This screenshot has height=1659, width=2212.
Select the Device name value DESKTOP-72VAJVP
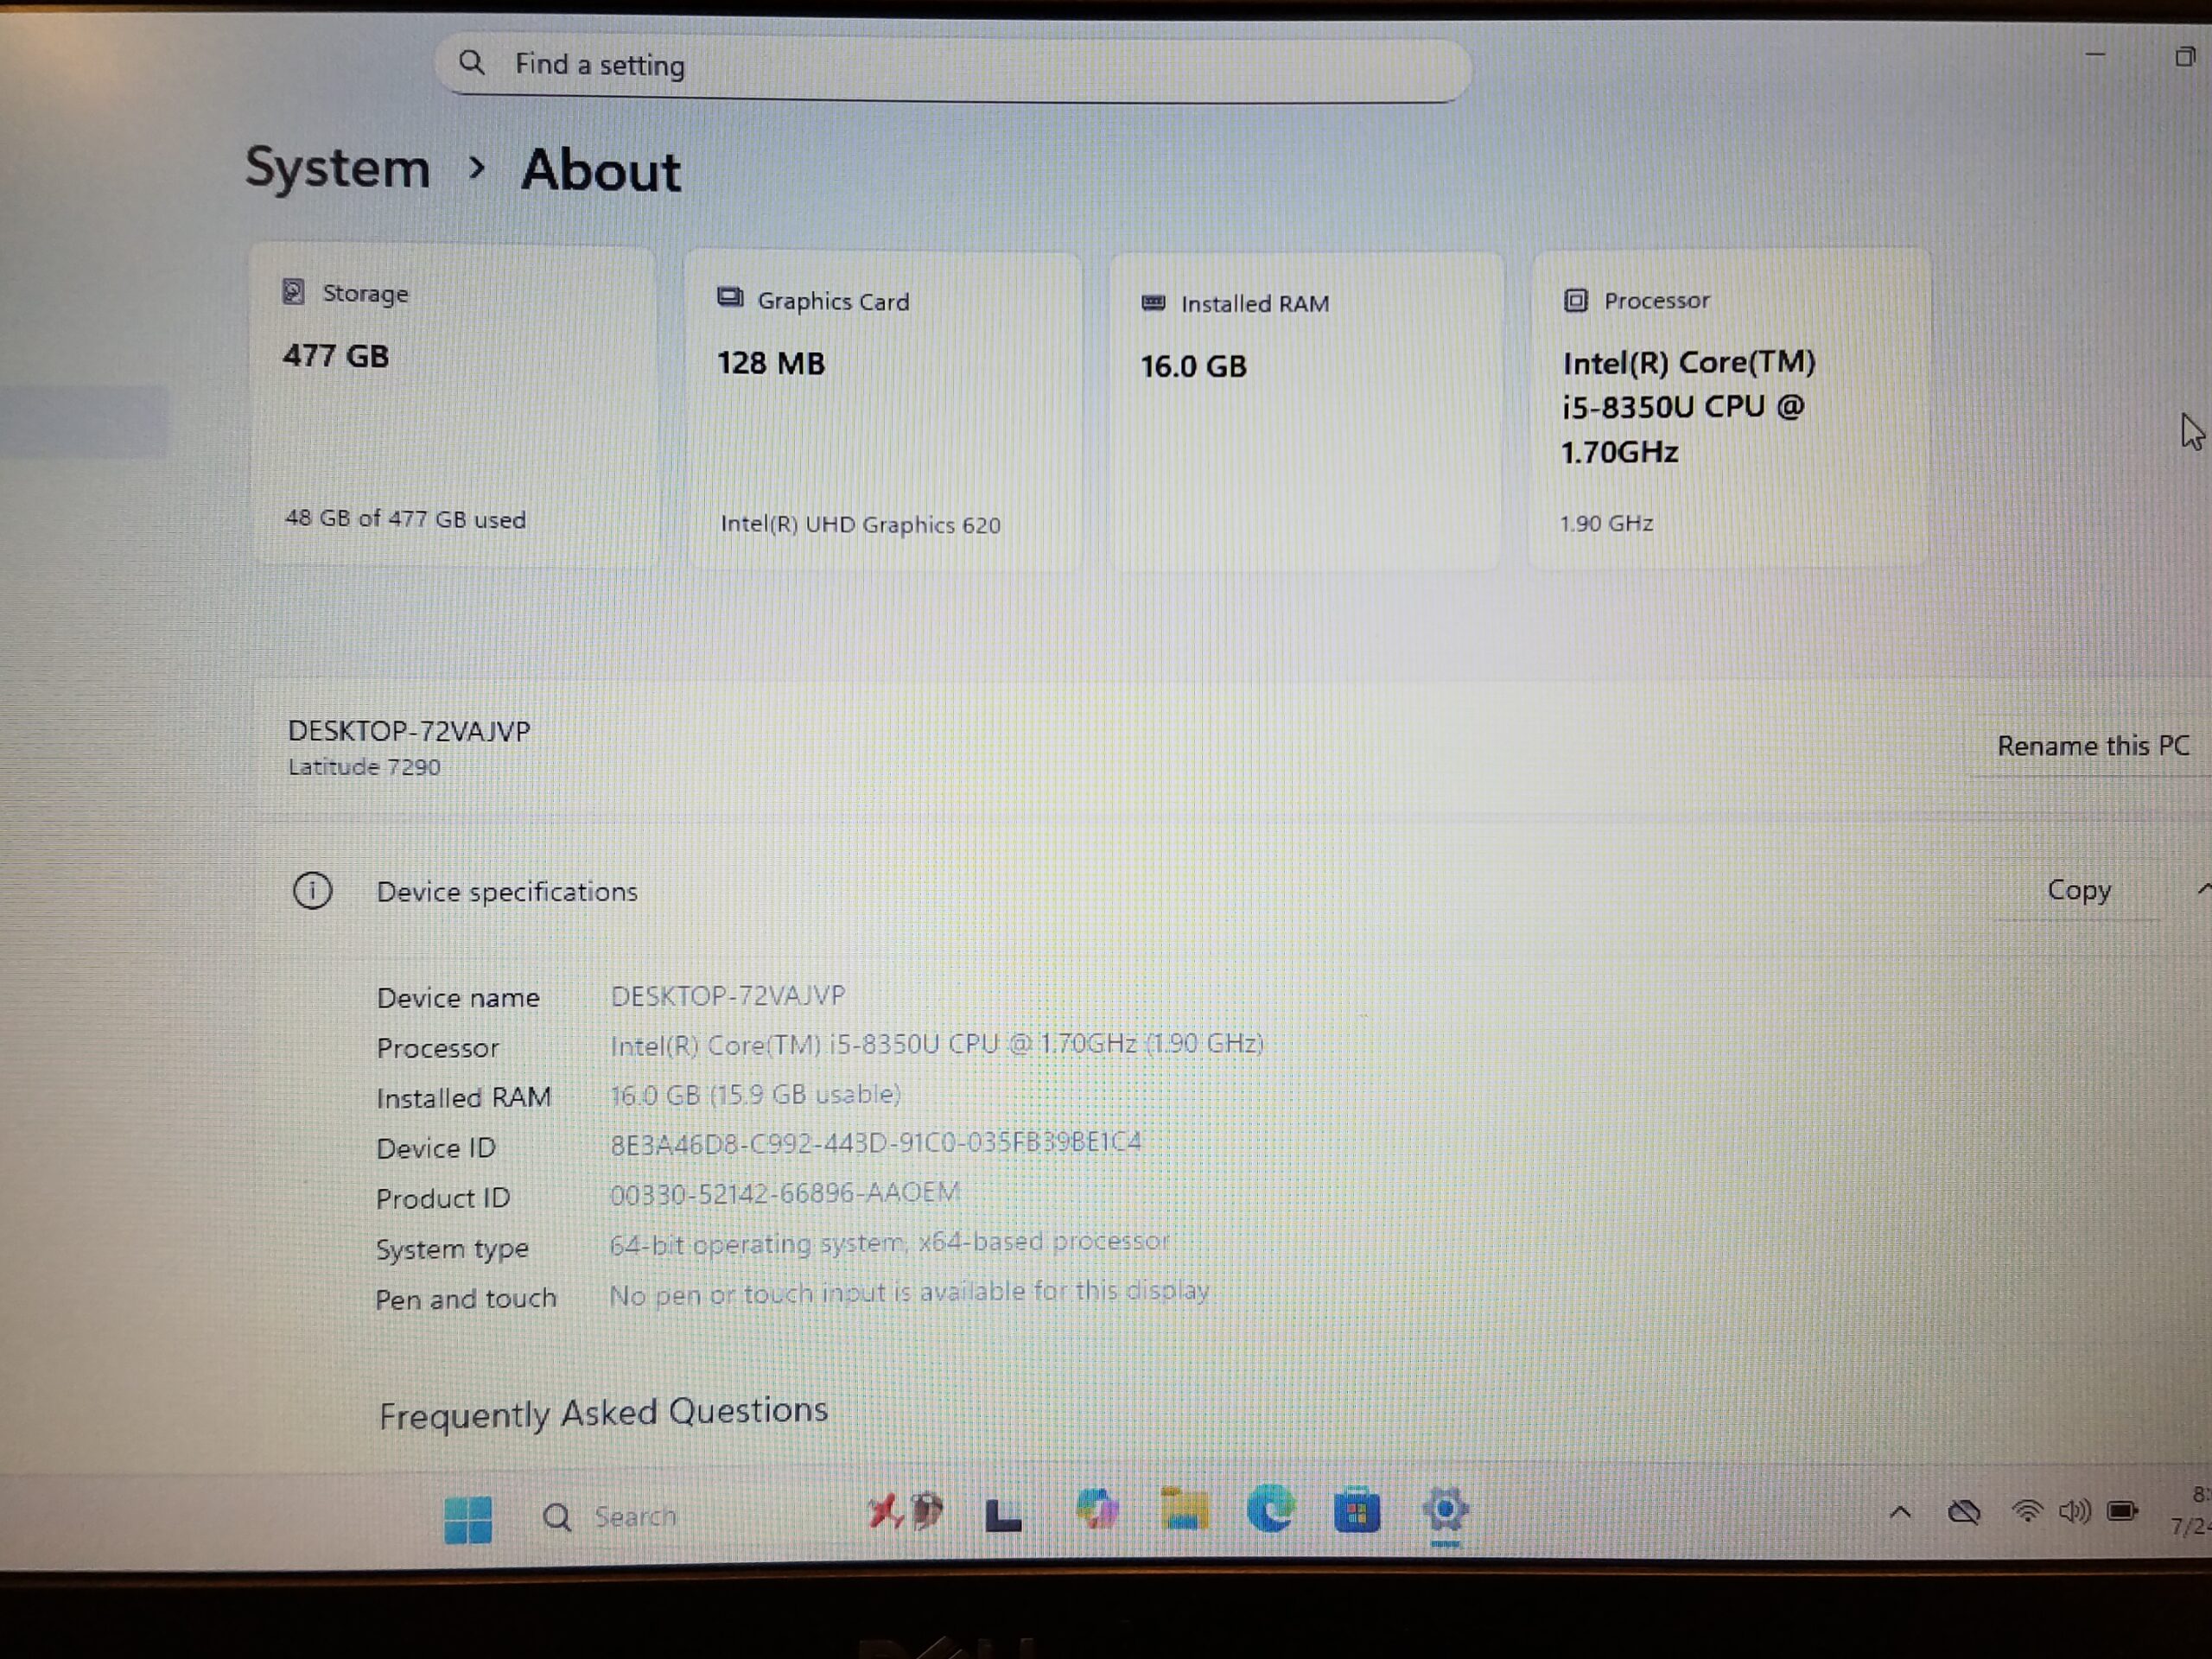(x=728, y=996)
